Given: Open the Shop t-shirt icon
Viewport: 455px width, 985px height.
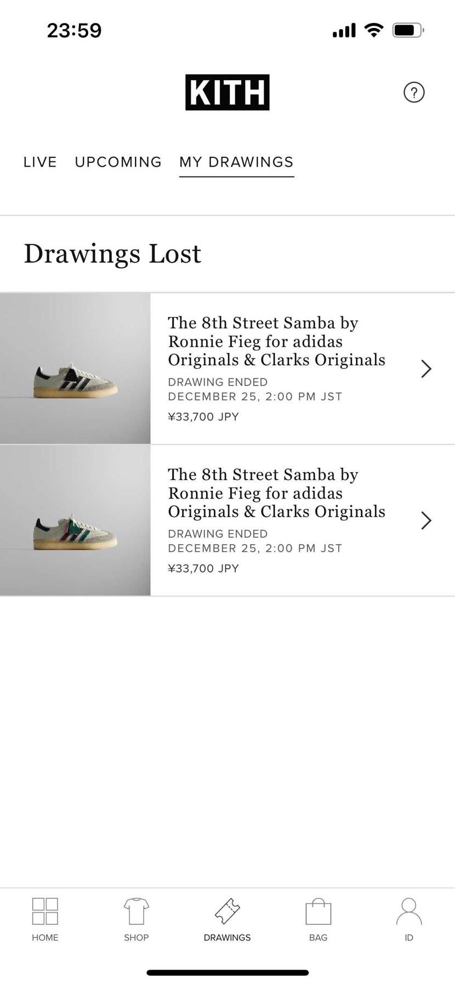Looking at the screenshot, I should click(136, 912).
